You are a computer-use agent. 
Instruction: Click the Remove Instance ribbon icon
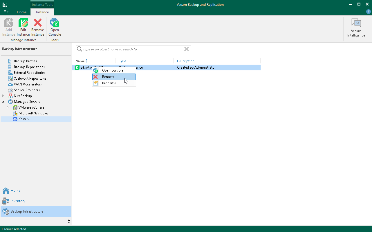(x=38, y=27)
